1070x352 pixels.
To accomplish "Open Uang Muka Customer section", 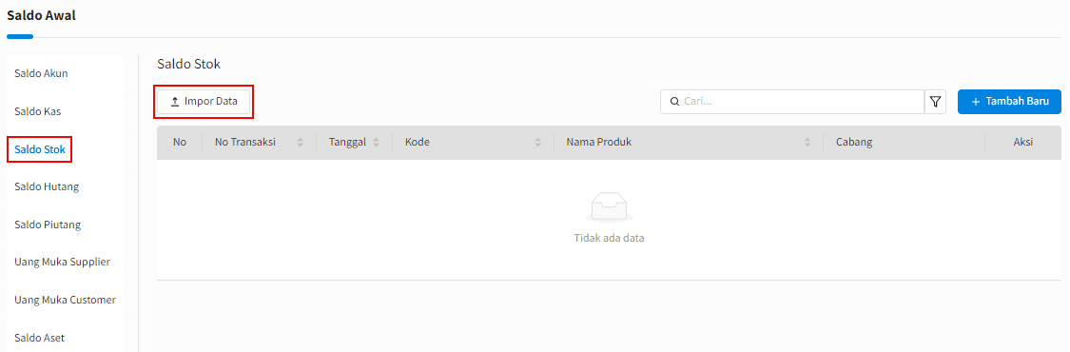I will click(x=65, y=299).
